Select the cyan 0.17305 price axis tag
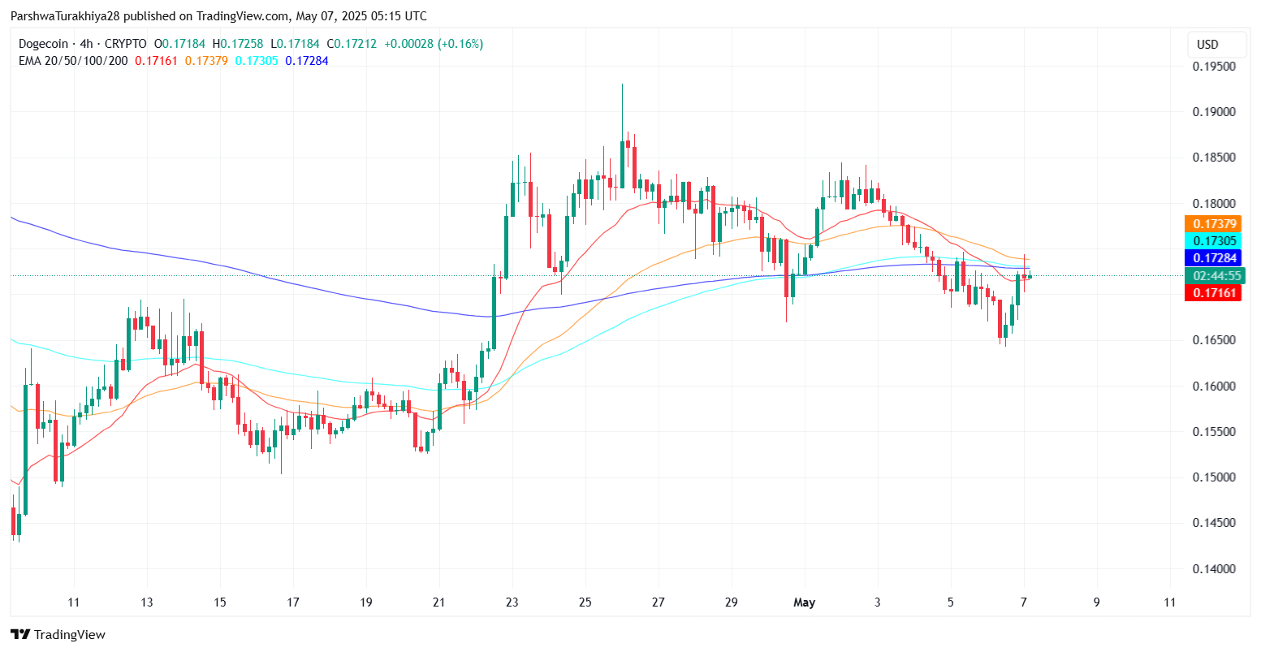The height and width of the screenshot is (652, 1261). point(1216,241)
